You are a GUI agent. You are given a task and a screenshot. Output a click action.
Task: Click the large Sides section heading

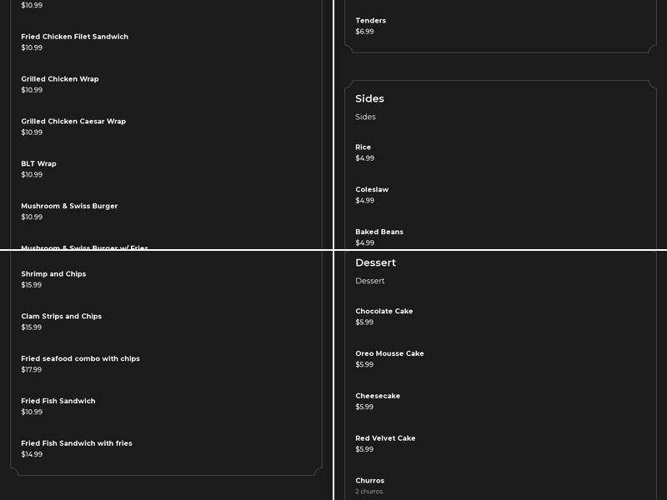pos(369,98)
